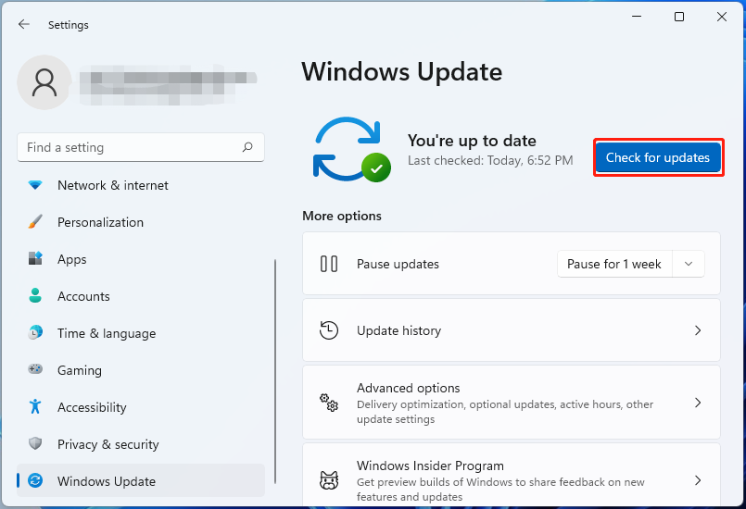This screenshot has height=509, width=746.
Task: Click the sidebar vertical scrollbar
Action: (x=275, y=370)
